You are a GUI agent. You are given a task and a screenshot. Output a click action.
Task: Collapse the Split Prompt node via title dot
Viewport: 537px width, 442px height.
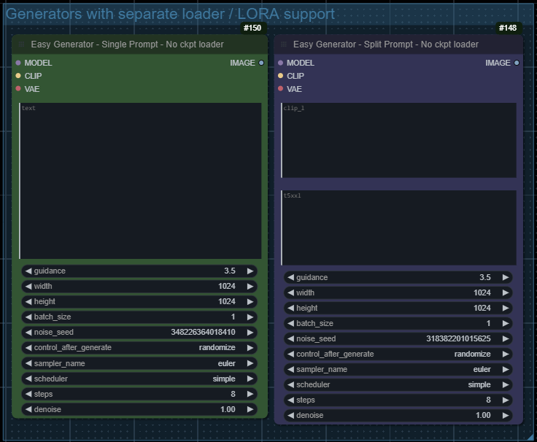pyautogui.click(x=285, y=44)
